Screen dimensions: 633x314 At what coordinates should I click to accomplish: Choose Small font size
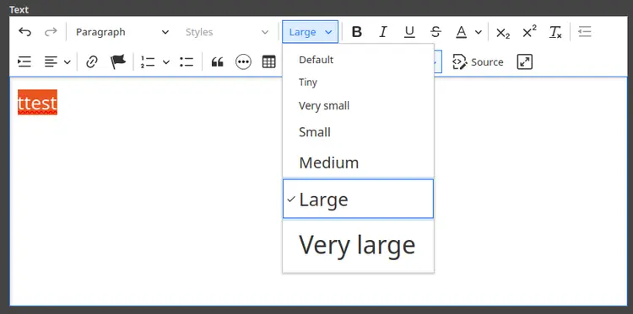358,132
